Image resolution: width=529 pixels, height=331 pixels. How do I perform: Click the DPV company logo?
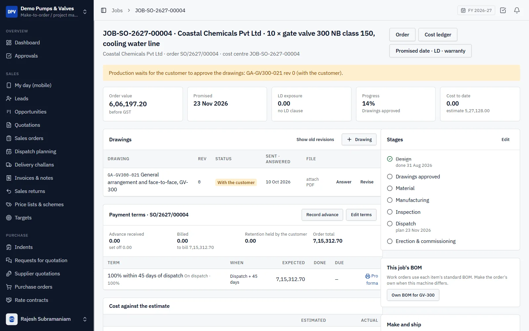[x=12, y=12]
